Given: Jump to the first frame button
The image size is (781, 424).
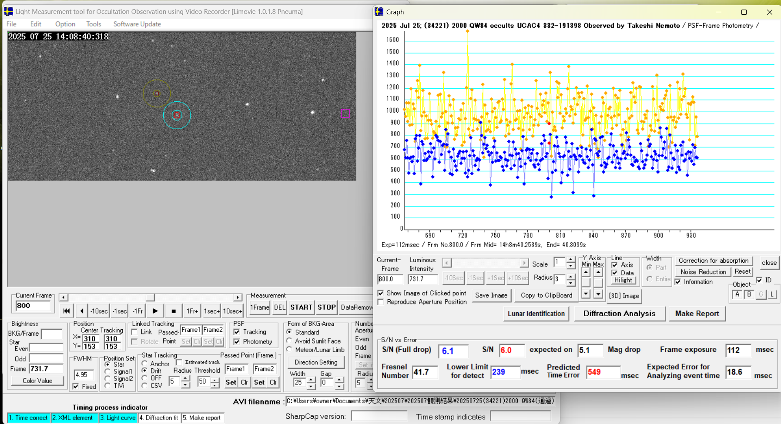Looking at the screenshot, I should pos(66,311).
